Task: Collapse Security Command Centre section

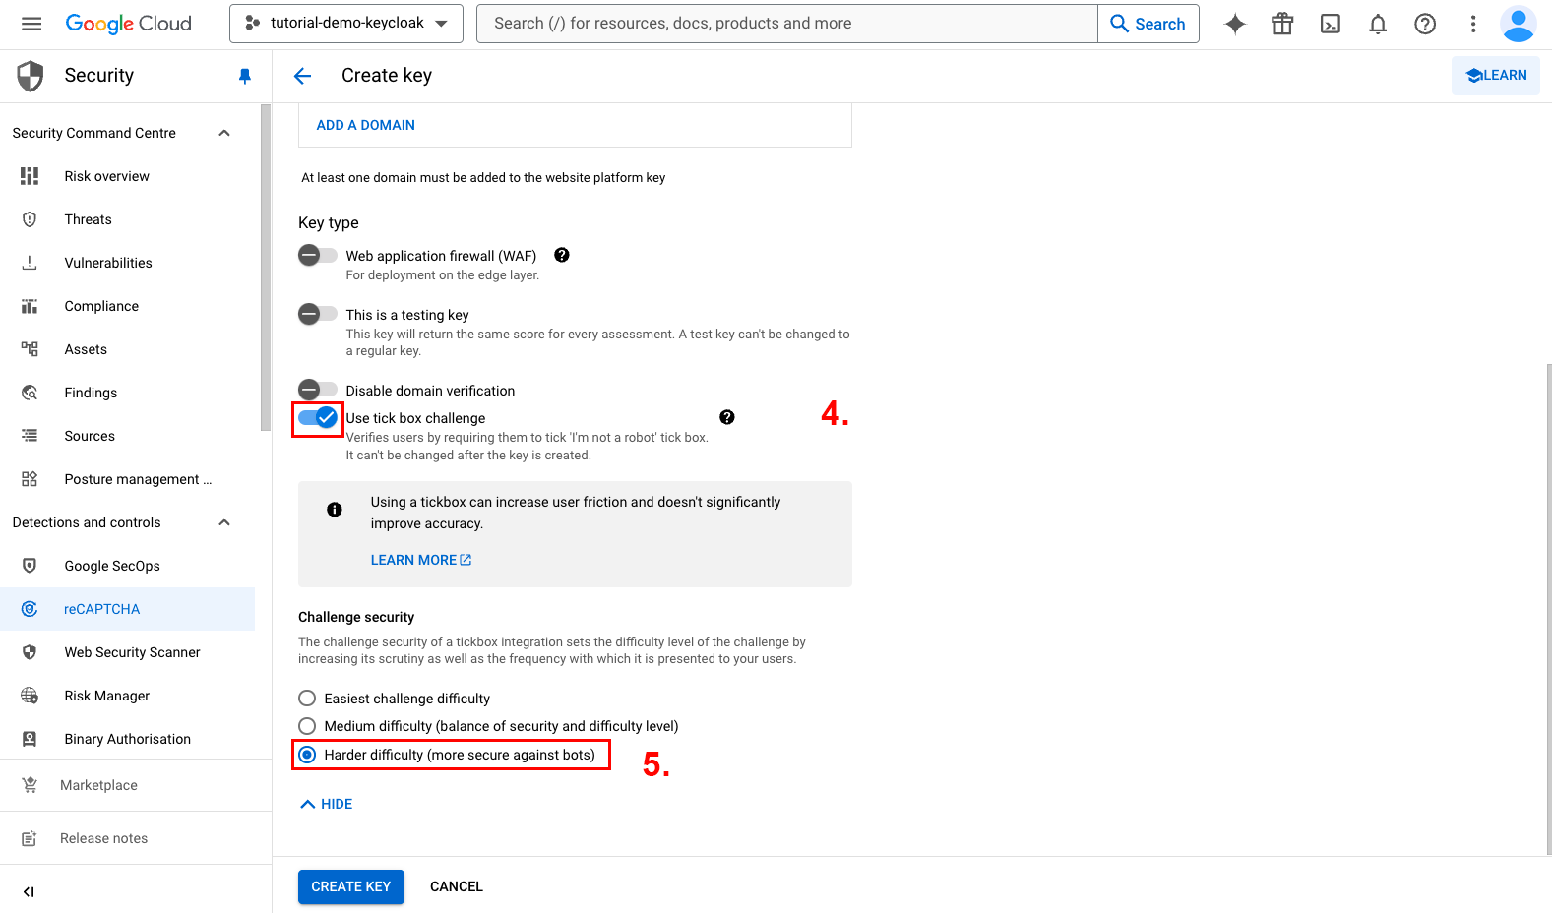Action: [x=224, y=133]
